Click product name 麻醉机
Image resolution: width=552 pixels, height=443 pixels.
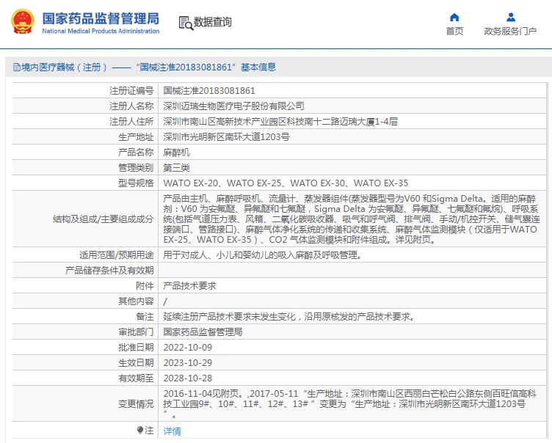[x=176, y=153]
